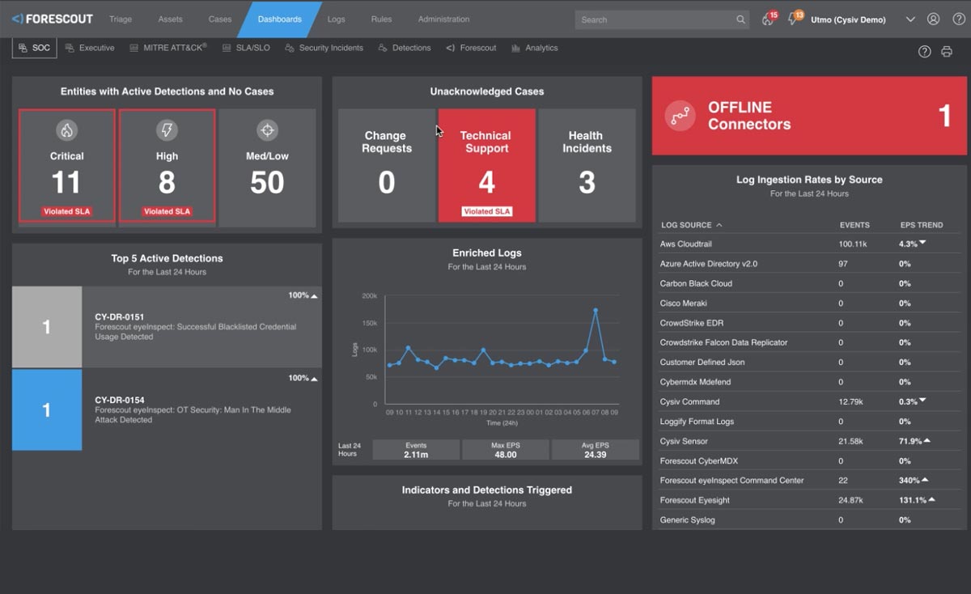Switch to the Detections tab
This screenshot has width=971, height=594.
(405, 48)
